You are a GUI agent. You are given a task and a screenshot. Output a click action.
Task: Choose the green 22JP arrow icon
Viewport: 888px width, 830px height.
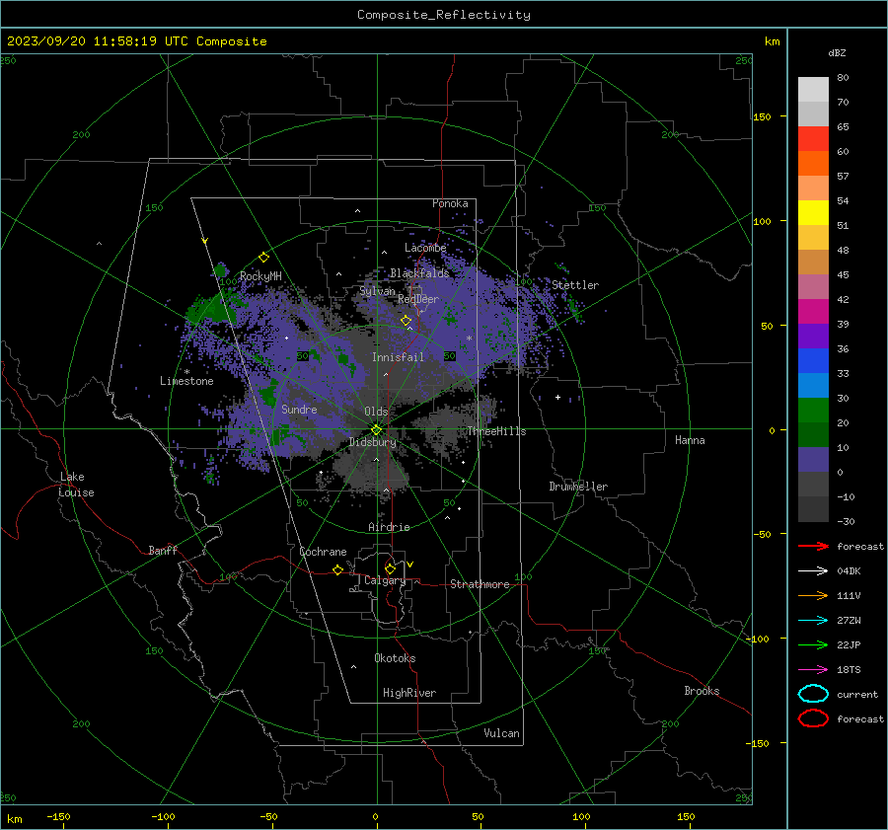813,644
